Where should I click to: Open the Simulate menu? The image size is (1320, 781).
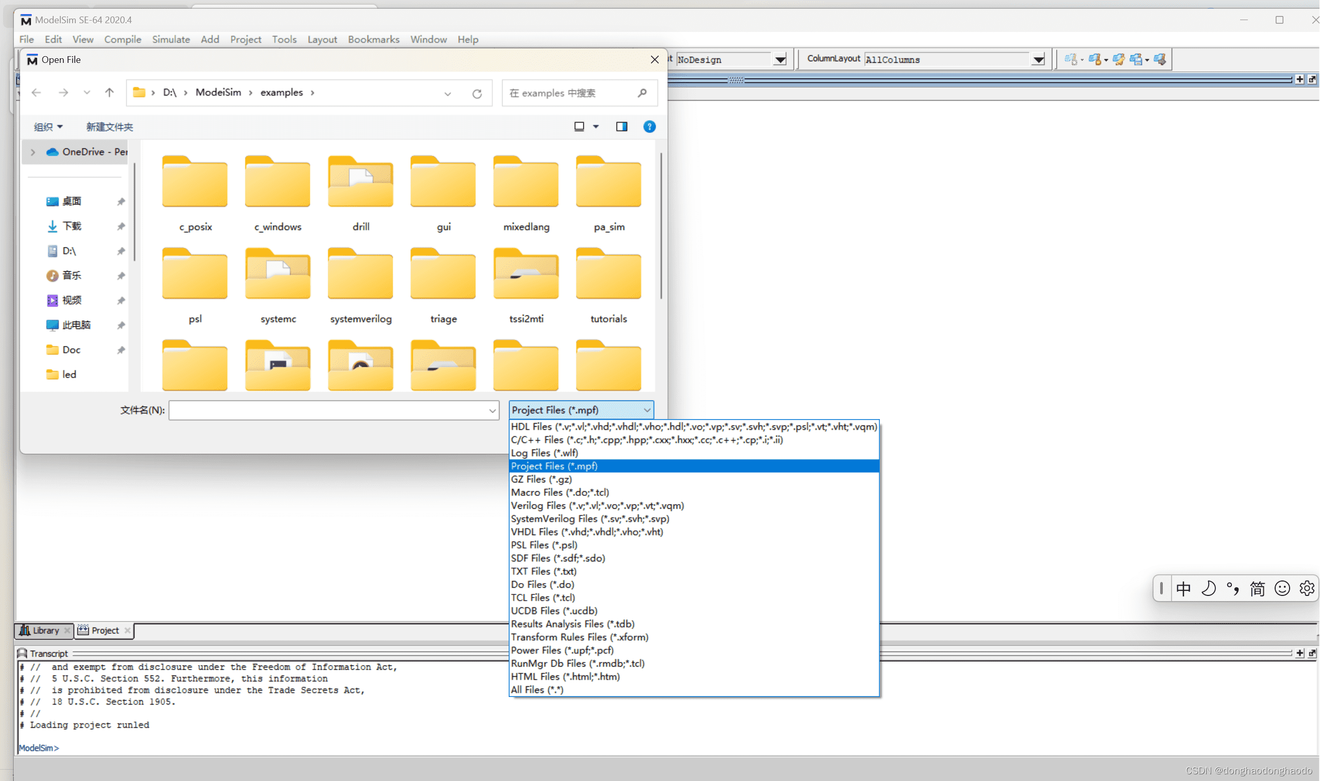pos(171,39)
